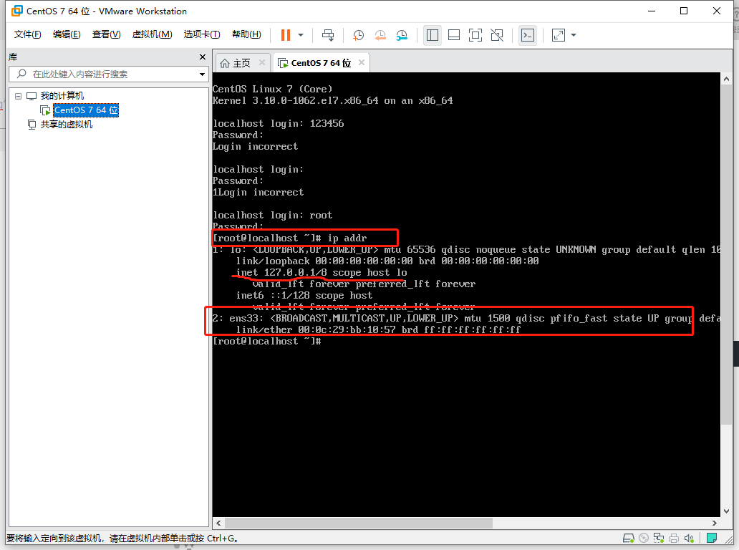This screenshot has width=739, height=550.
Task: Click the sound card status icon
Action: 689,539
